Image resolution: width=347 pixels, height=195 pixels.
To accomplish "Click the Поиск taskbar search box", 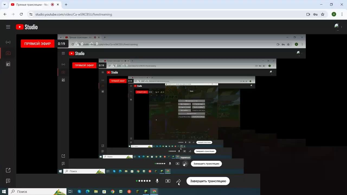I will click(37, 191).
